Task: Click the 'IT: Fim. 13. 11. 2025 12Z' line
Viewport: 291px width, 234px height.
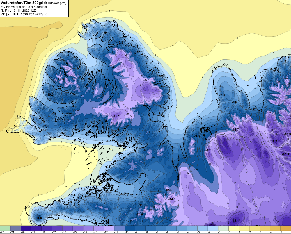Action: 18,10
